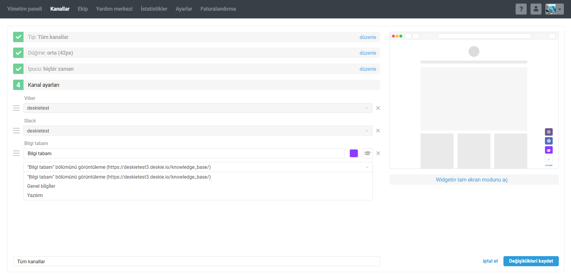Click the Slack icon in widget preview
The height and width of the screenshot is (279, 571).
click(x=549, y=141)
